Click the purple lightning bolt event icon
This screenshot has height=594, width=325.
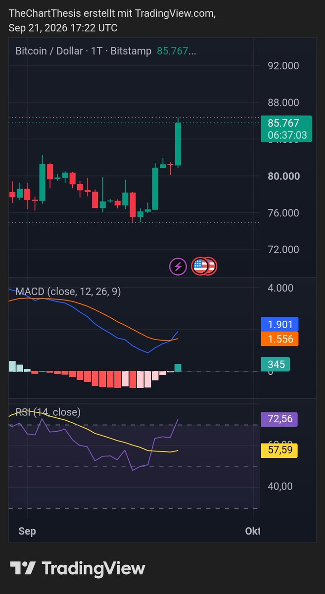coord(178,266)
